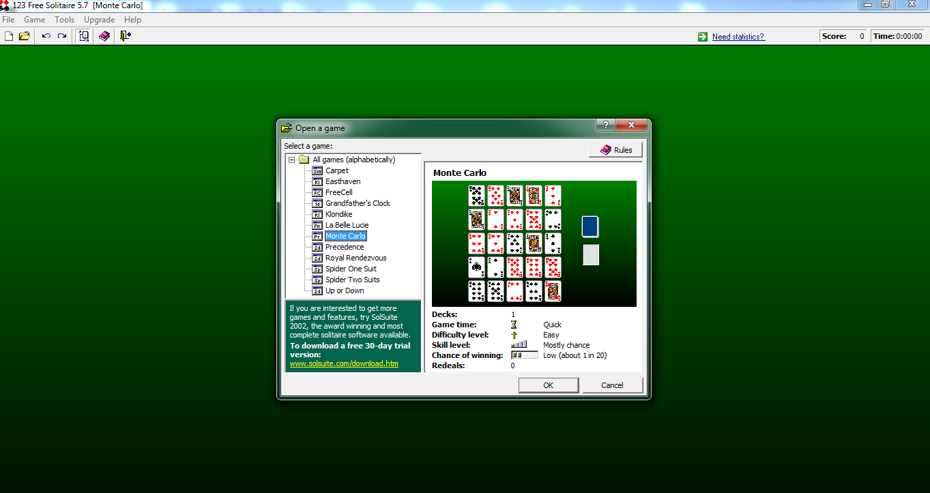Click the 'Mostly chance' skill text
This screenshot has width=930, height=493.
point(566,345)
